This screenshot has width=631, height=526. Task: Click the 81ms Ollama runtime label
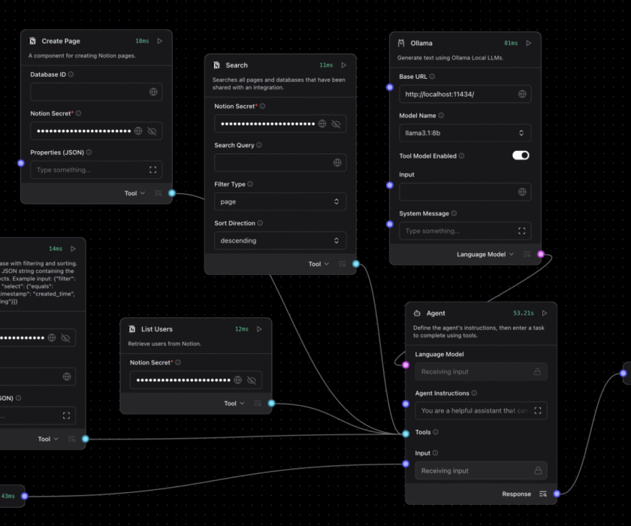click(511, 43)
